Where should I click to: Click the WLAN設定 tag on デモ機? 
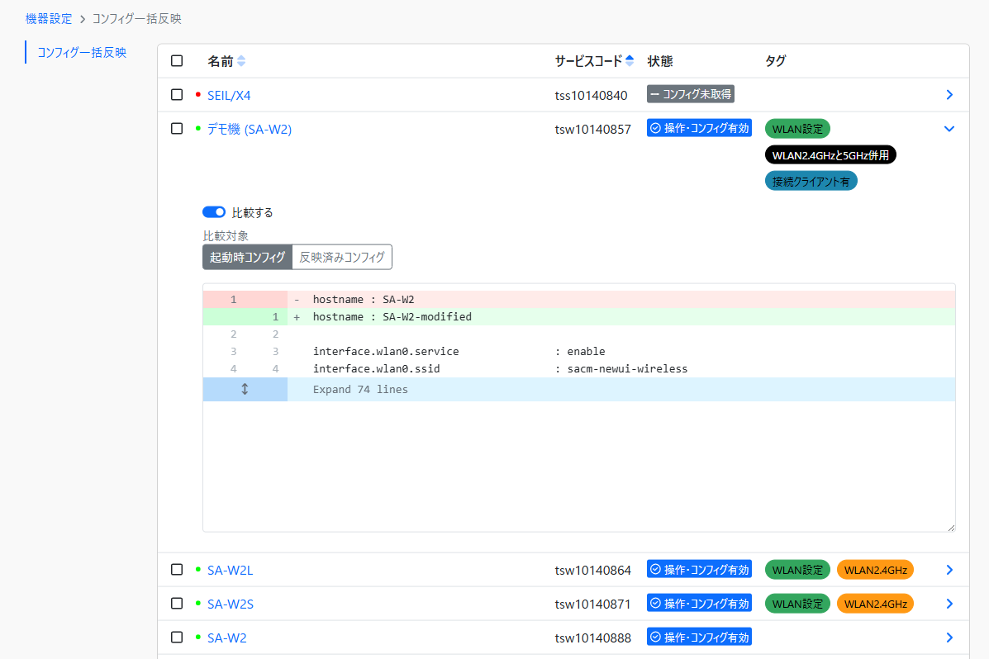click(x=797, y=129)
